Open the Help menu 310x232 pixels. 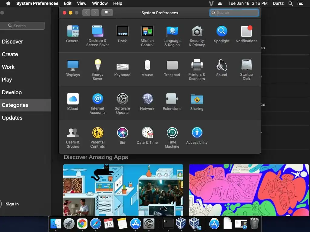pyautogui.click(x=118, y=3)
